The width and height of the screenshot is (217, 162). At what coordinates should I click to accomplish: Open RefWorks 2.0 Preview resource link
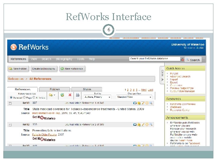(183, 104)
